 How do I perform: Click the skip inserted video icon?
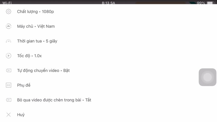pyautogui.click(x=8, y=100)
